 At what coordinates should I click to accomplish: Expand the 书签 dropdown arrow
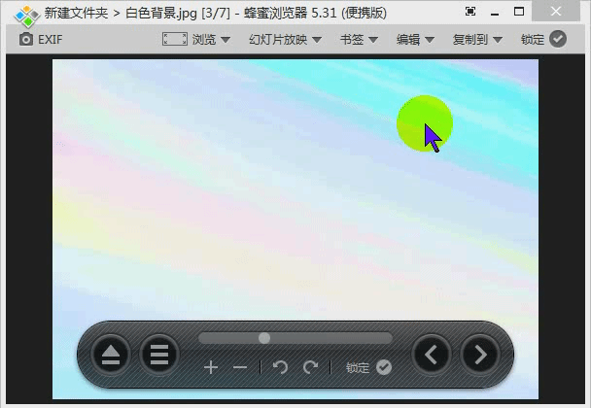(x=373, y=40)
